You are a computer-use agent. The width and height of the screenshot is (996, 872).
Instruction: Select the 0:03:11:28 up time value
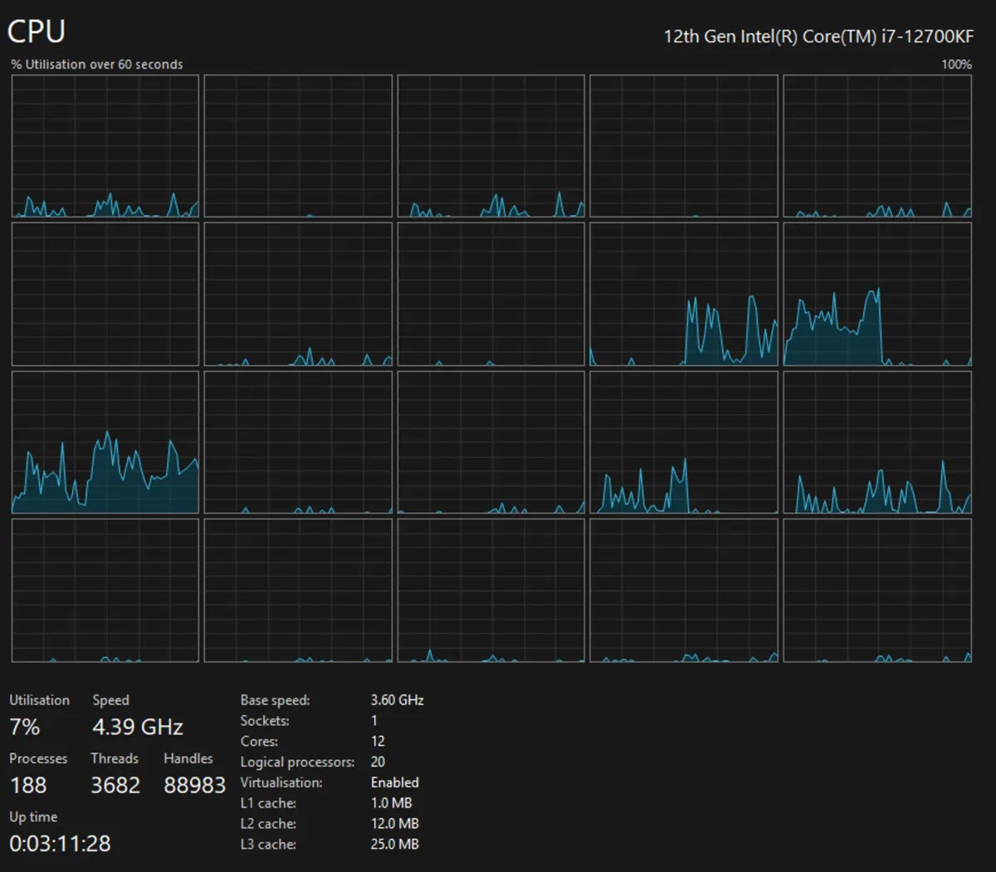point(60,844)
